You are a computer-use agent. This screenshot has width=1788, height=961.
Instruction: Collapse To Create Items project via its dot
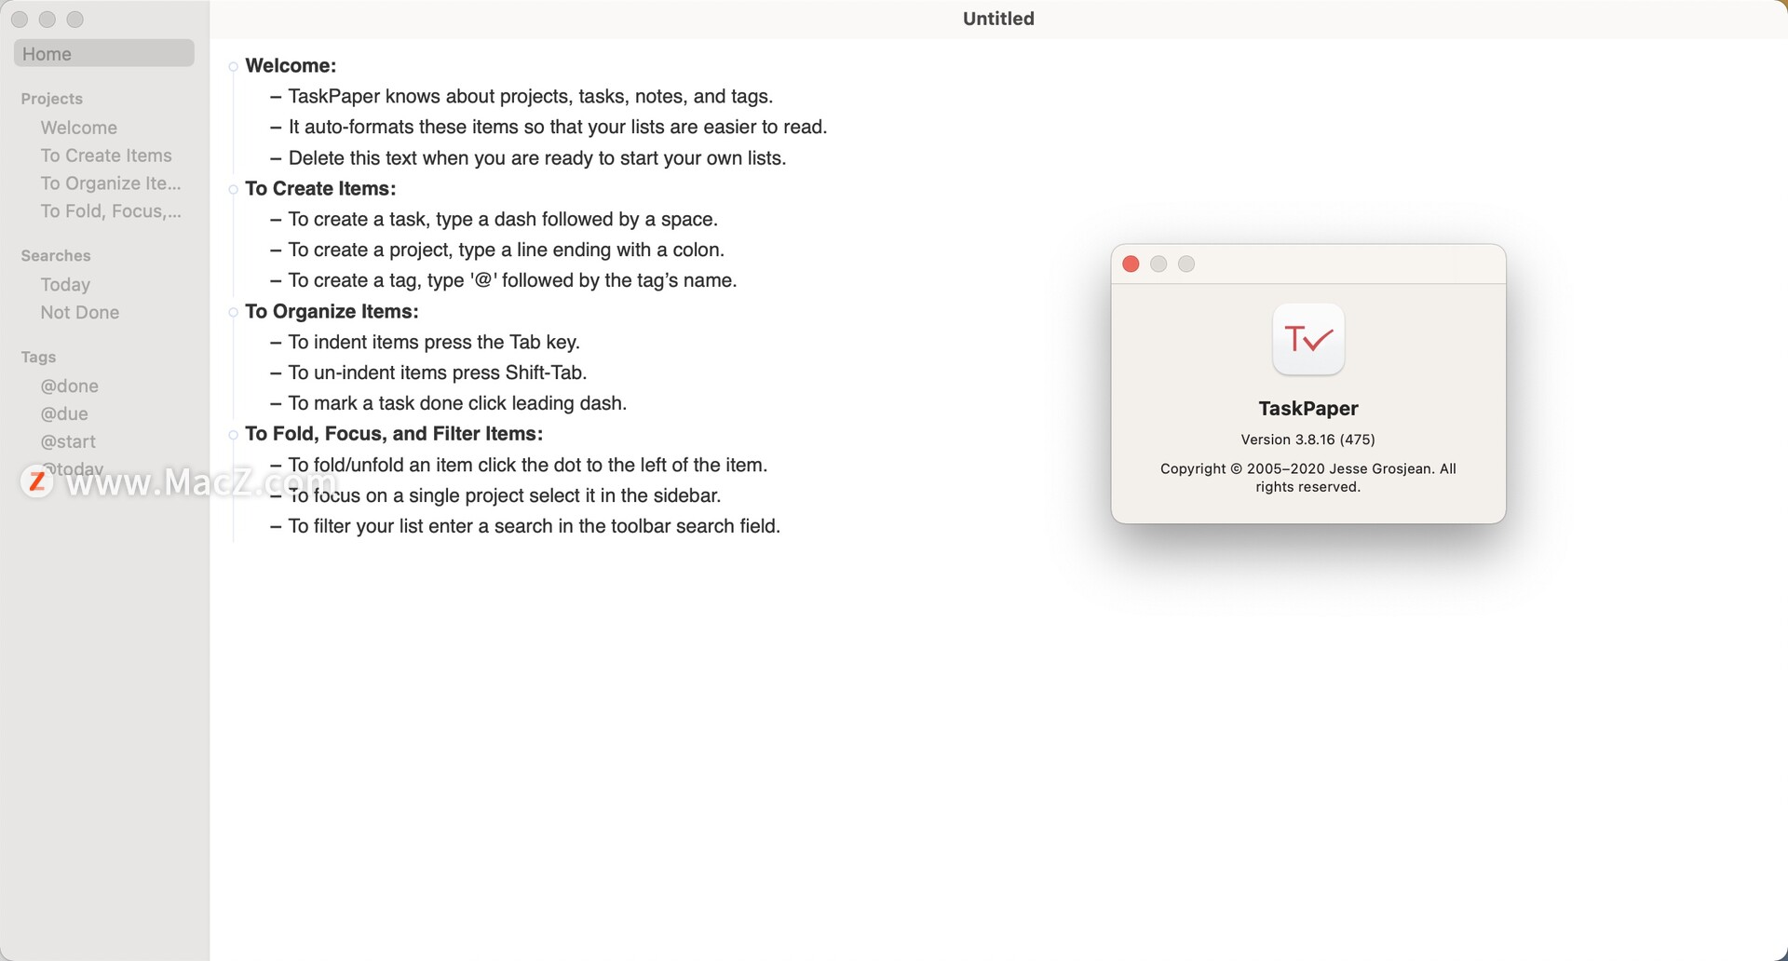pyautogui.click(x=233, y=189)
